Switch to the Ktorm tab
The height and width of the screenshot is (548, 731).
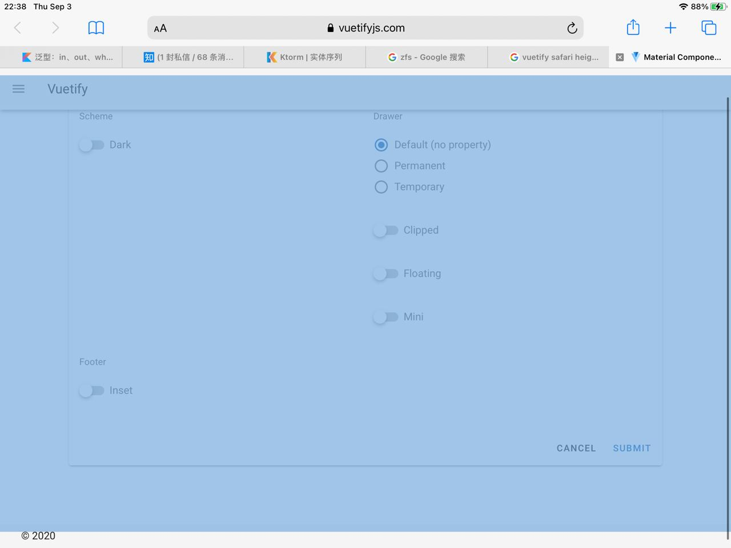coord(304,57)
